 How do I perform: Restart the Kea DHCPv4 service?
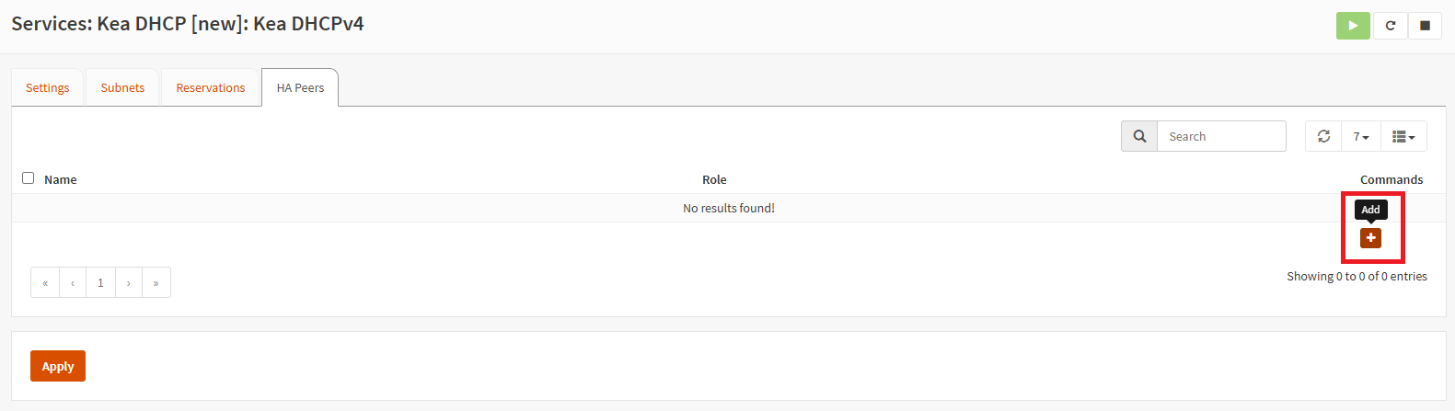[x=1390, y=26]
